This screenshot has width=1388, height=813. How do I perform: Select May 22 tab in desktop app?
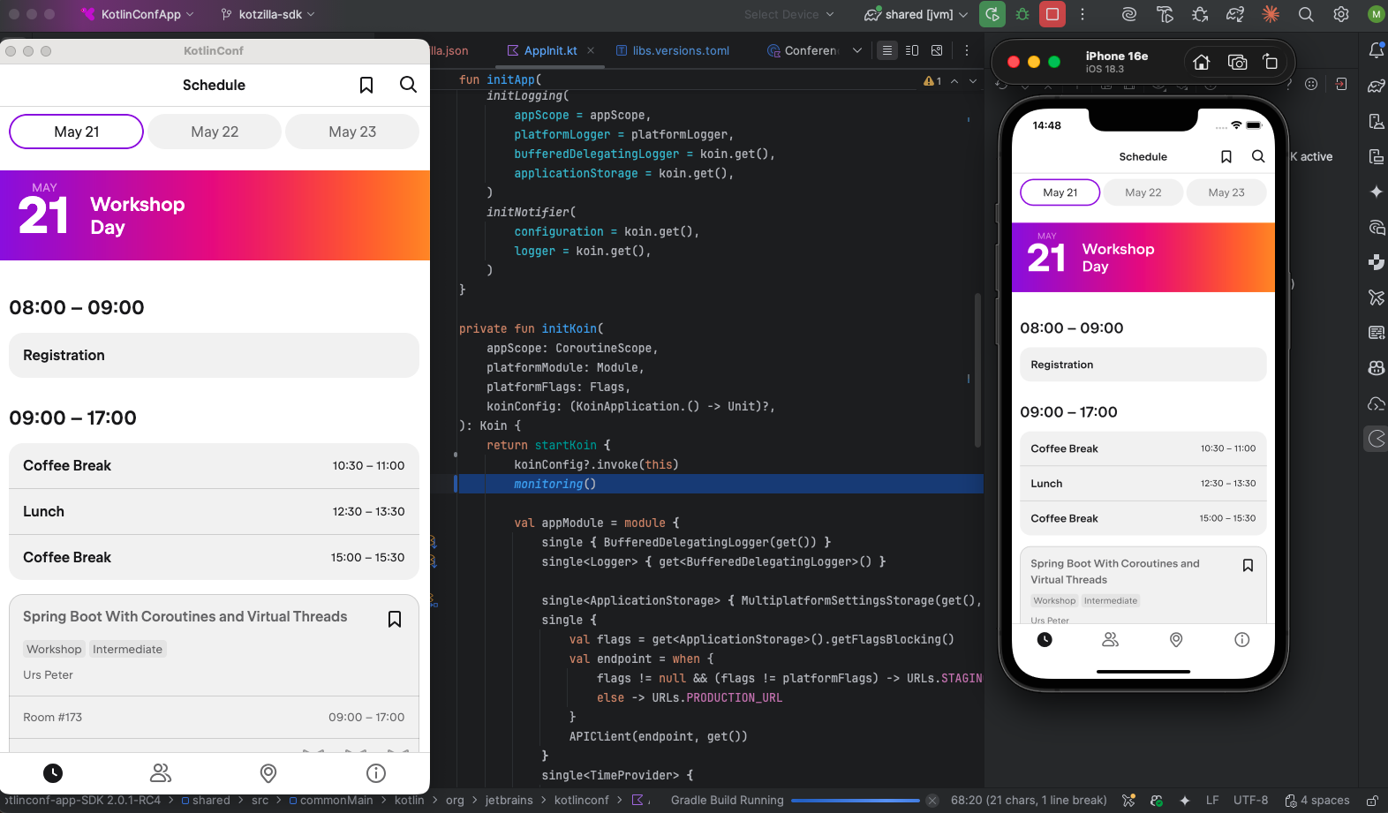(x=215, y=132)
